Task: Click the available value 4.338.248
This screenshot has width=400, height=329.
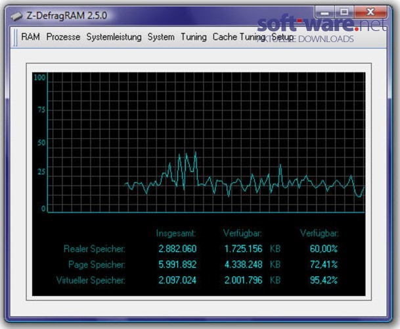Action: coord(244,265)
